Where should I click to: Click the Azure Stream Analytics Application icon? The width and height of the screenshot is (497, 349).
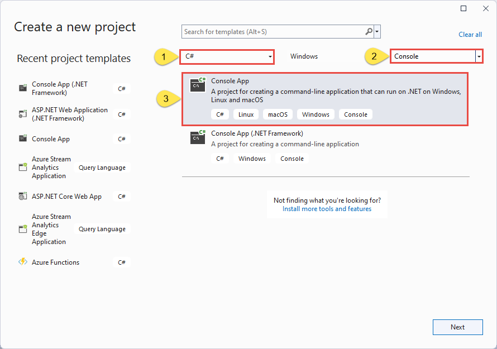[22, 167]
